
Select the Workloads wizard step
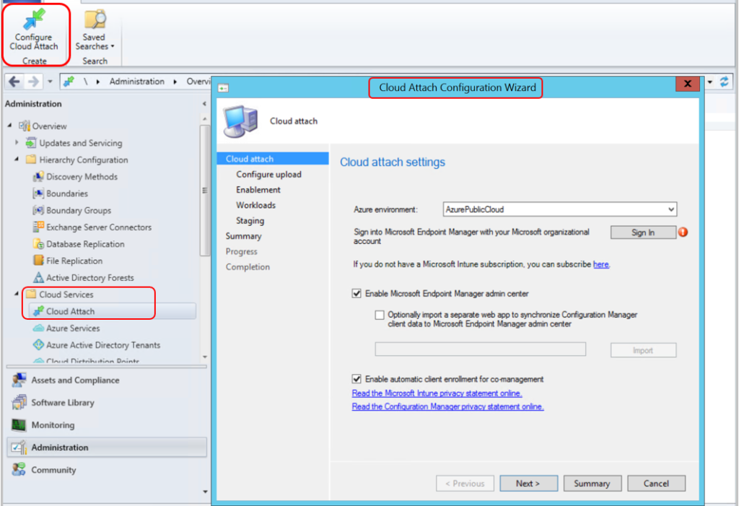(x=256, y=205)
